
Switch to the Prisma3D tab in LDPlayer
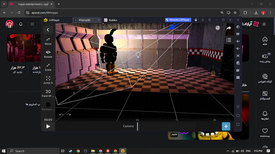click(85, 20)
